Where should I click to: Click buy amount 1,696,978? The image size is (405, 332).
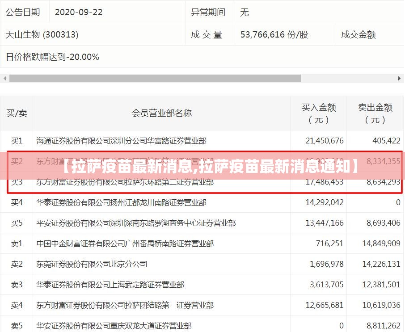pyautogui.click(x=327, y=264)
